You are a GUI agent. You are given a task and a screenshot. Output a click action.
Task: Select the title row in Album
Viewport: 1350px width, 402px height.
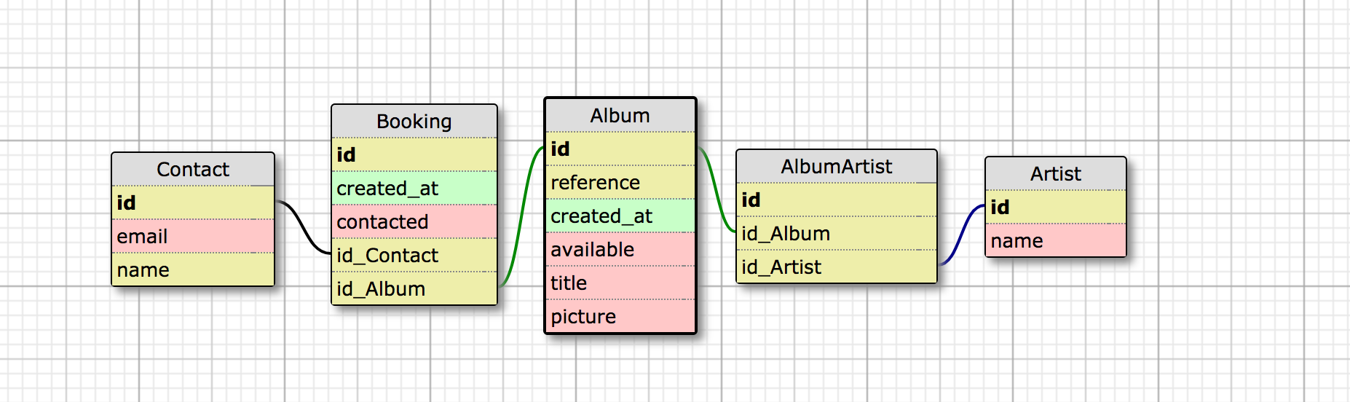[x=620, y=283]
